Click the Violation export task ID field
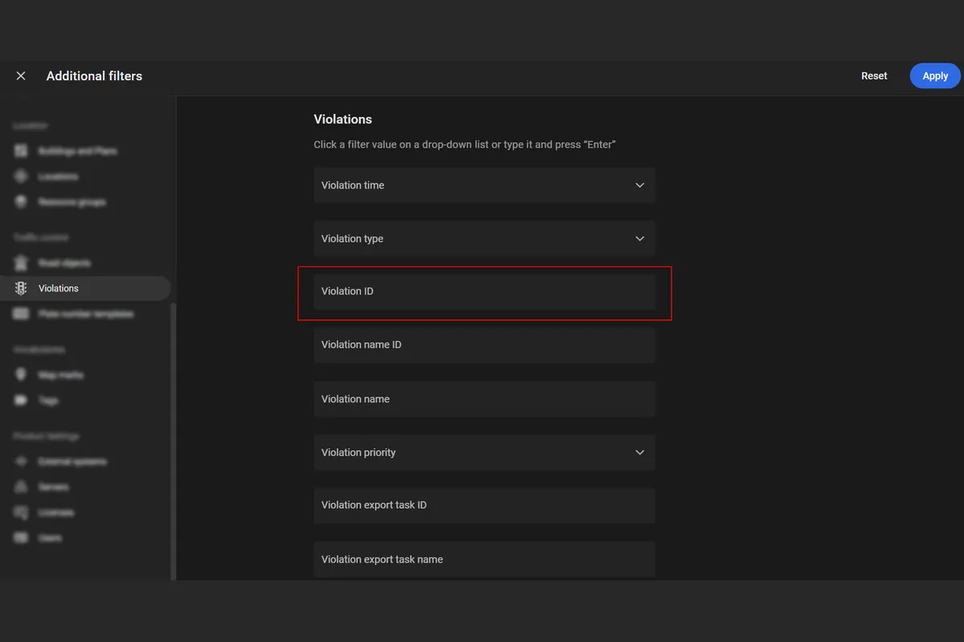This screenshot has height=642, width=964. (x=484, y=506)
